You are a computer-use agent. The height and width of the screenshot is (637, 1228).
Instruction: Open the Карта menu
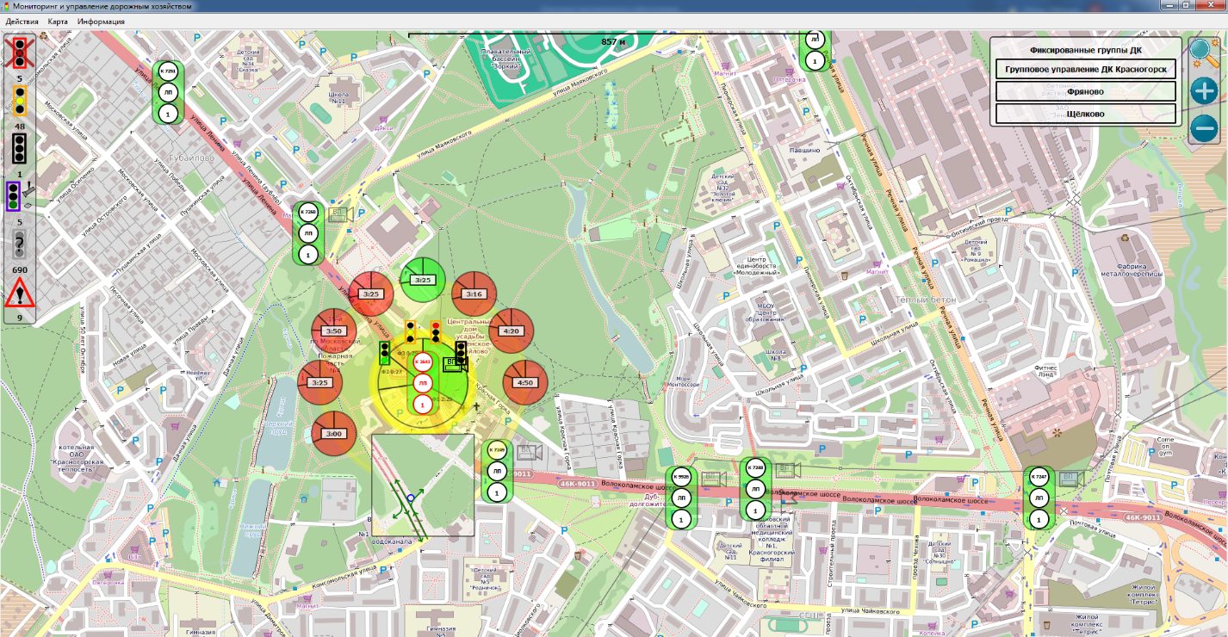point(58,21)
